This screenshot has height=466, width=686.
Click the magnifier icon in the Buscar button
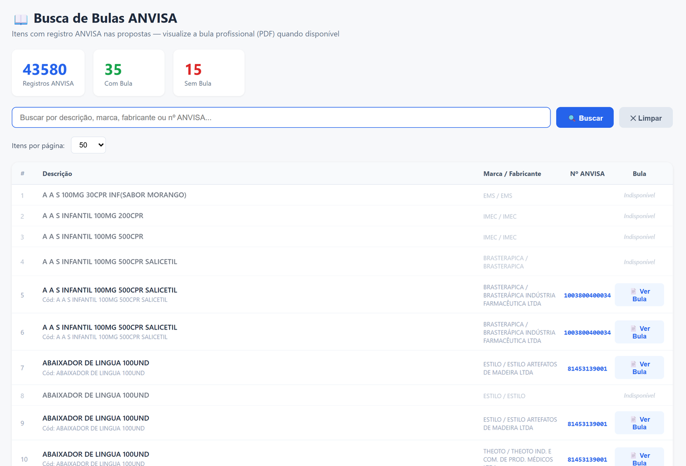point(571,118)
